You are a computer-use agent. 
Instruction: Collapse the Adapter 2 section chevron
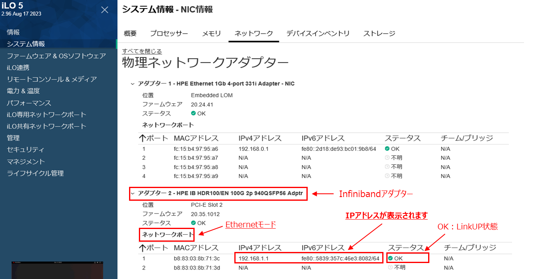click(x=132, y=193)
